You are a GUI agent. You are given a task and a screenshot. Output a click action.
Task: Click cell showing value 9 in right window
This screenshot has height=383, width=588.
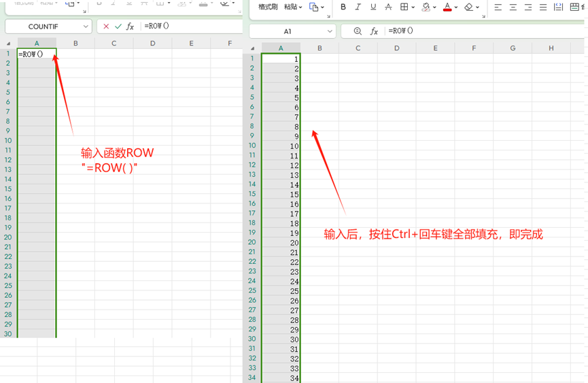pyautogui.click(x=281, y=136)
